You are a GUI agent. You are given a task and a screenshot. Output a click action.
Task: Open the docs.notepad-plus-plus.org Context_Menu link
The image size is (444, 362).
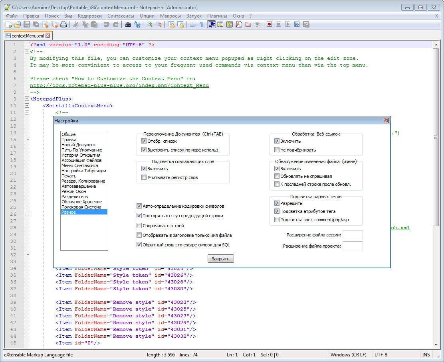coord(119,85)
